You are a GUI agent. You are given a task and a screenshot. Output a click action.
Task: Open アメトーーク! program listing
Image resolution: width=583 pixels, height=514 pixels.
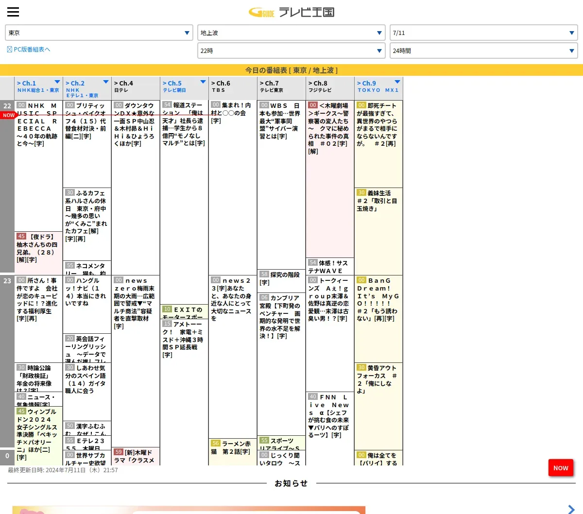point(184,392)
